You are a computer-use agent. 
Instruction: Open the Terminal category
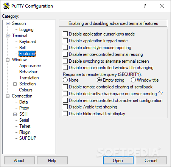coord(20,36)
